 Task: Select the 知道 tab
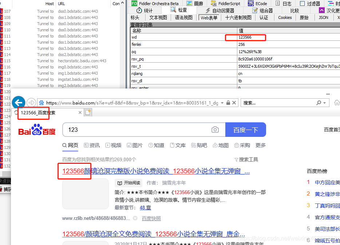point(156,145)
